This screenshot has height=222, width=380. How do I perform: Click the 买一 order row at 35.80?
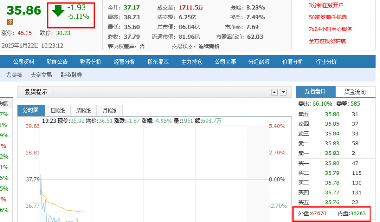(336, 163)
